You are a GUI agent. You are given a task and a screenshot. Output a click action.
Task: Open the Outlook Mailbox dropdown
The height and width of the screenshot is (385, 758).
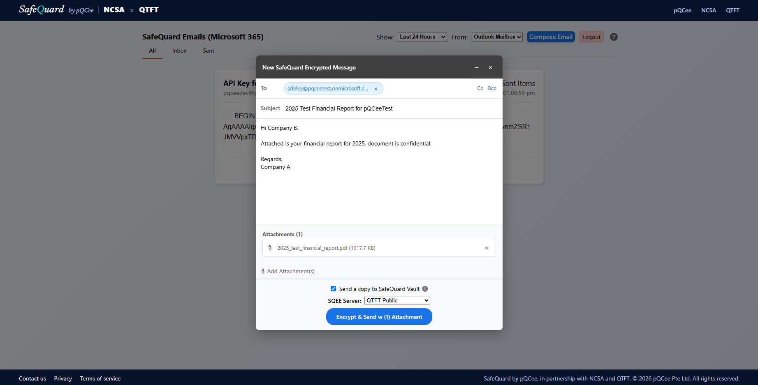[497, 37]
